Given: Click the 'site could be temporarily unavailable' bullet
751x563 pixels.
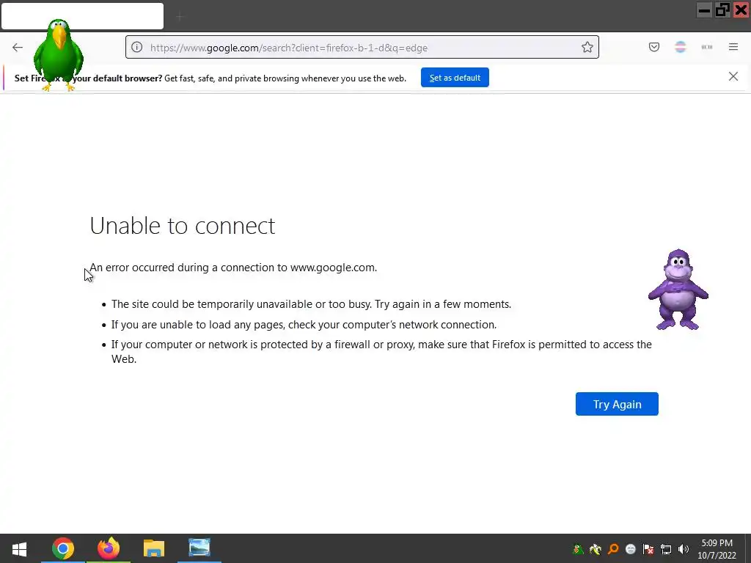Looking at the screenshot, I should (311, 304).
